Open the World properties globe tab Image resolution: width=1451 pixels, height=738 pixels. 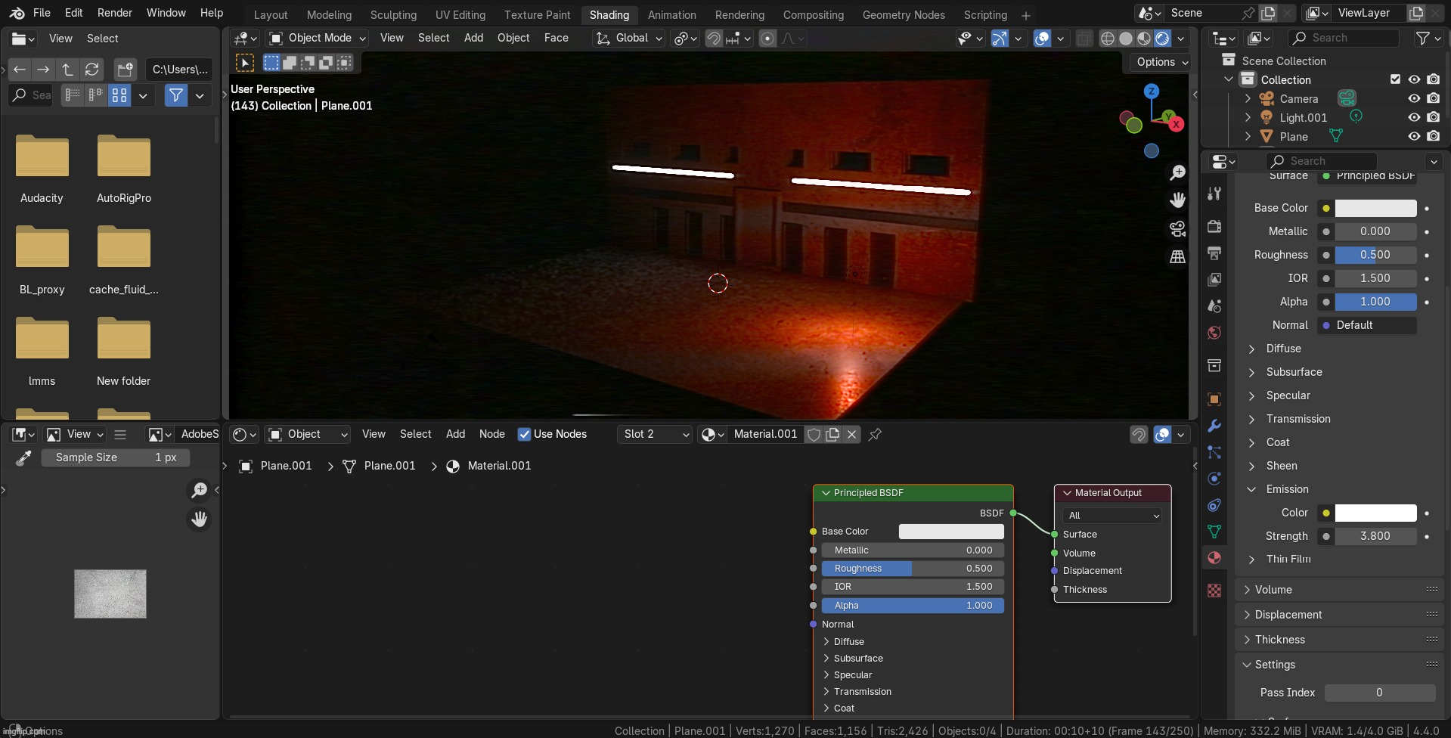click(1214, 333)
